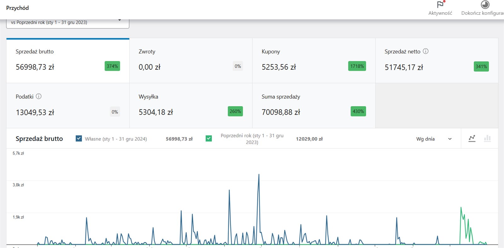Click the 374% change badge
The height and width of the screenshot is (248, 504).
click(x=112, y=66)
